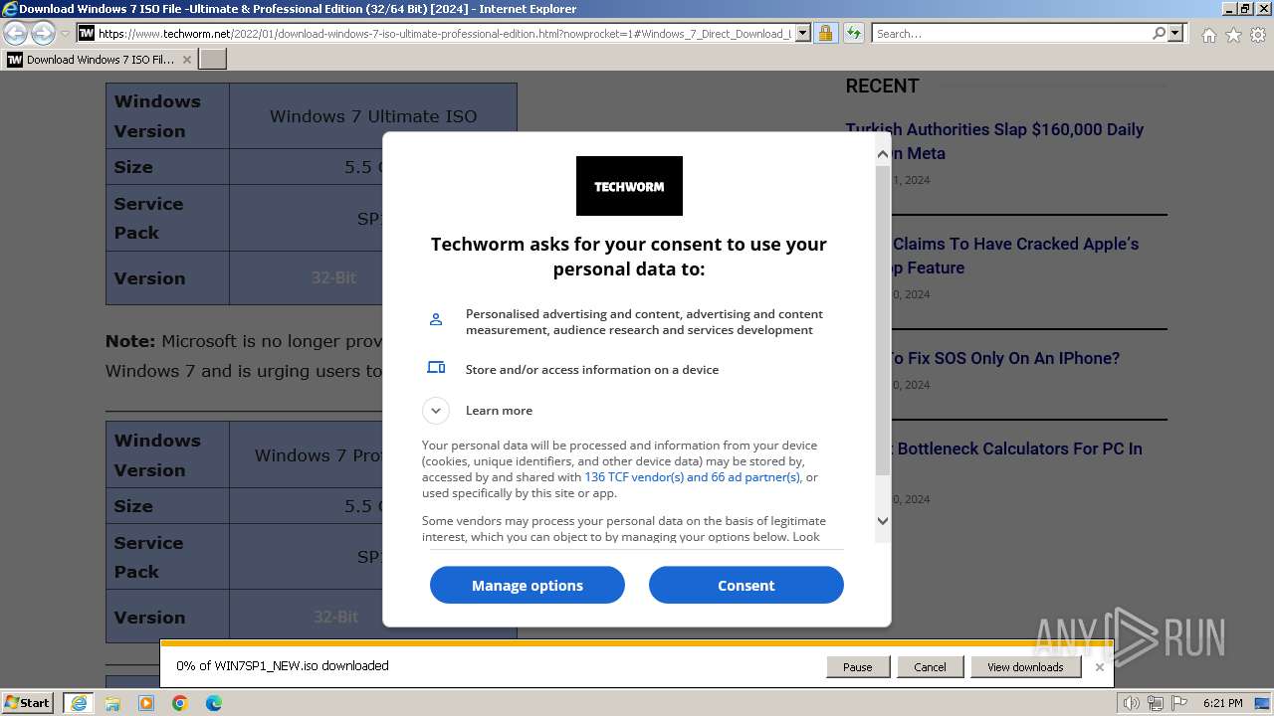
Task: Click the browser Forward arrow button
Action: pyautogui.click(x=43, y=33)
